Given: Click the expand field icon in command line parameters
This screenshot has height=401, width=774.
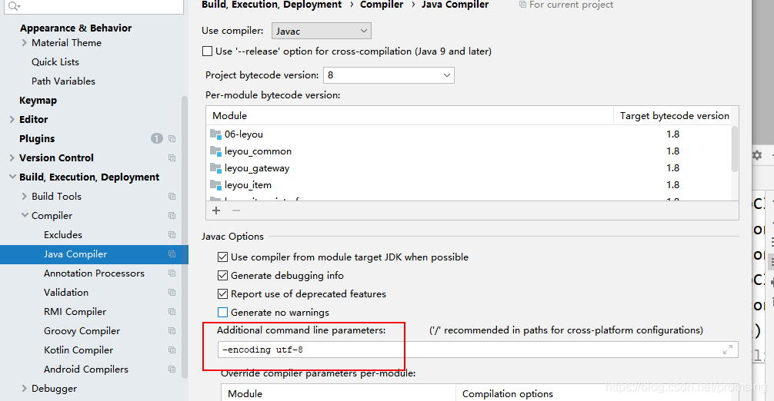Looking at the screenshot, I should [x=728, y=350].
